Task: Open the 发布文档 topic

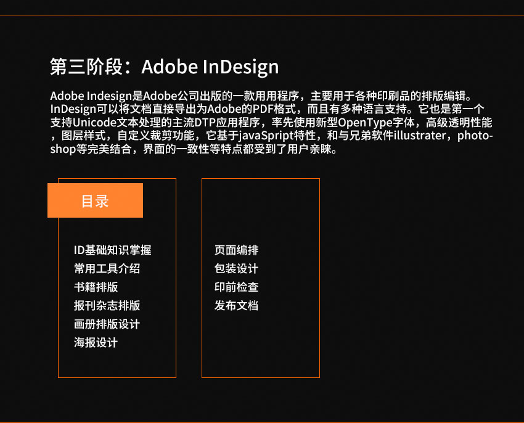Action: pos(236,306)
